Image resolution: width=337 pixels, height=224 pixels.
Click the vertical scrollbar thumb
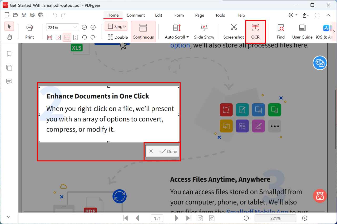335,120
